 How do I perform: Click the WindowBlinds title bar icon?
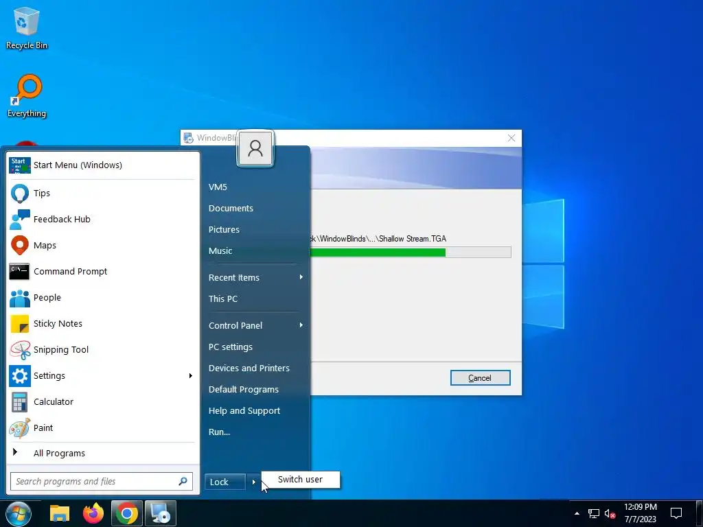click(x=188, y=138)
